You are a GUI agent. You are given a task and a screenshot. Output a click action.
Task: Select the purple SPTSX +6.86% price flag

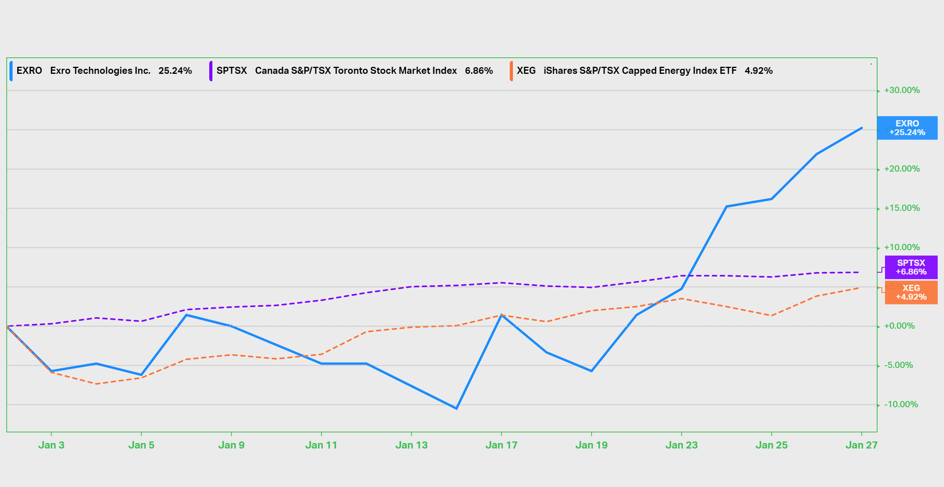click(911, 268)
